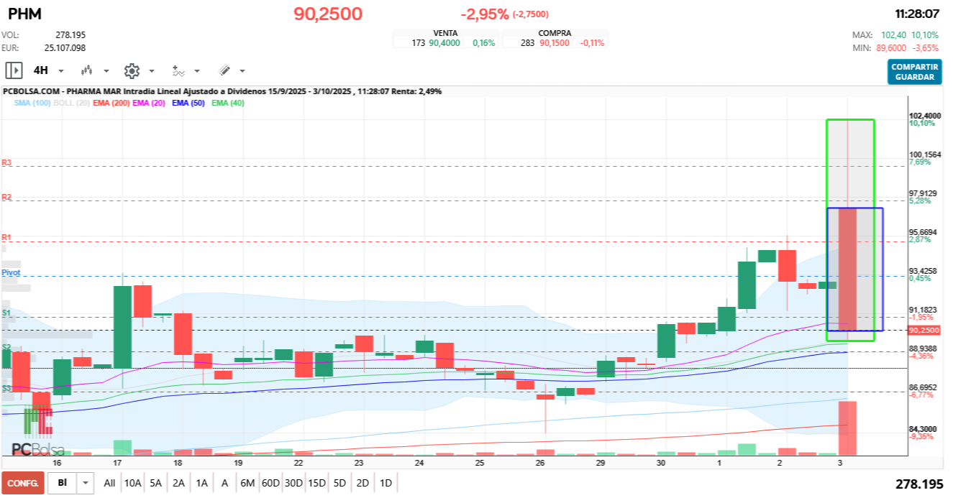Click the COMPARTIR GUARDAR button
The width and height of the screenshot is (953, 498).
pyautogui.click(x=914, y=72)
